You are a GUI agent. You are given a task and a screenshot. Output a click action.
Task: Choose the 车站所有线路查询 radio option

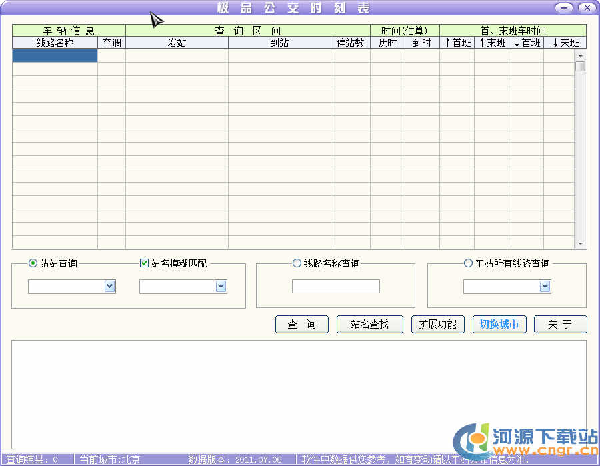point(468,263)
